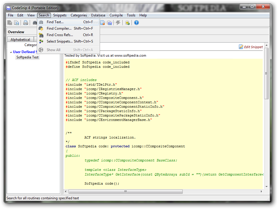The height and width of the screenshot is (209, 278).
Task: Click the '#ifndef Softpedia code_included' line
Action: click(x=97, y=62)
